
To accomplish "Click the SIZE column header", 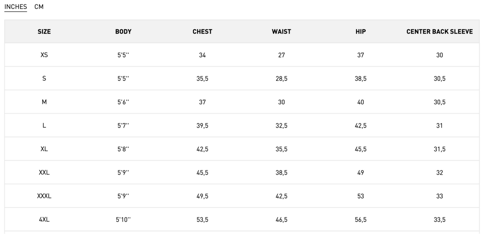I will 44,32.
